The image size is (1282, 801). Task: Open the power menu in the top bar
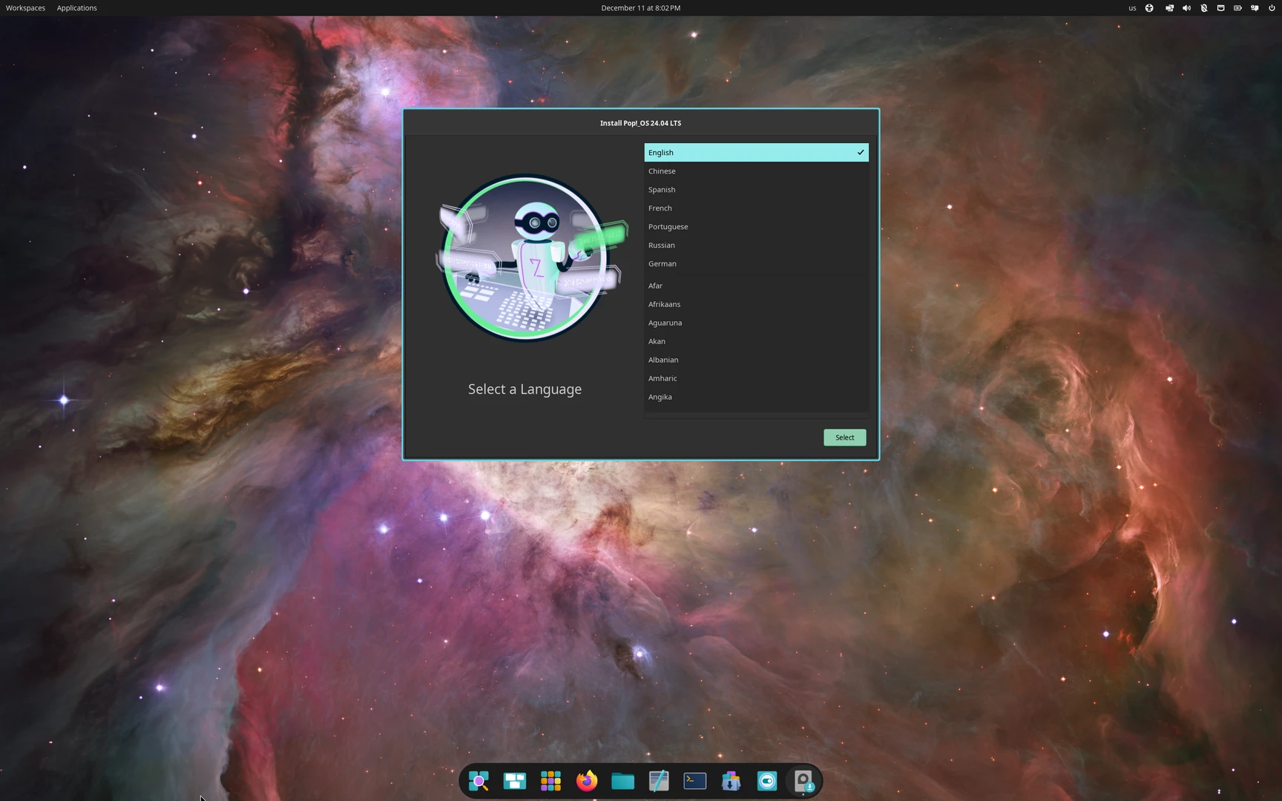tap(1272, 7)
